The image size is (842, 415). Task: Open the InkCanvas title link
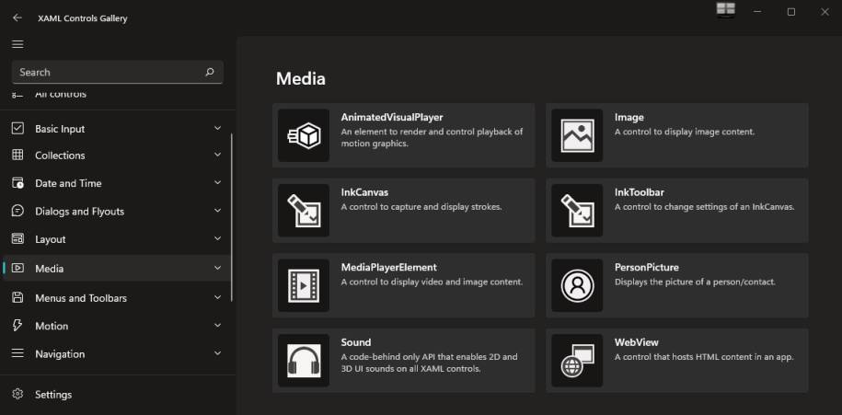point(364,192)
